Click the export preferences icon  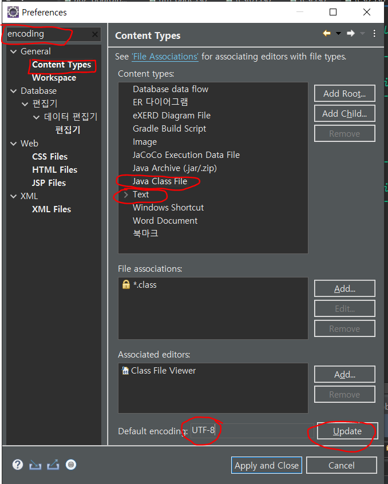click(x=53, y=465)
